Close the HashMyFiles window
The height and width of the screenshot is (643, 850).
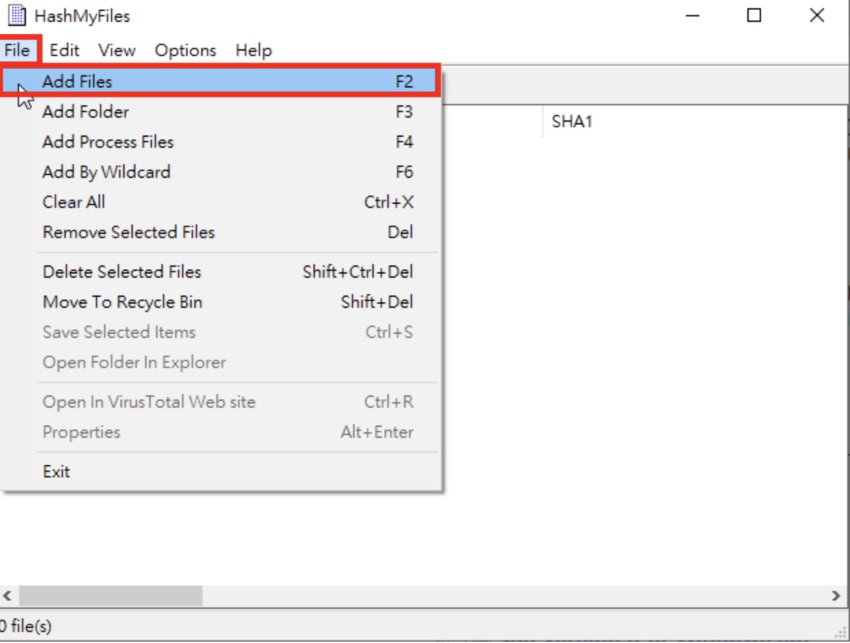[817, 15]
